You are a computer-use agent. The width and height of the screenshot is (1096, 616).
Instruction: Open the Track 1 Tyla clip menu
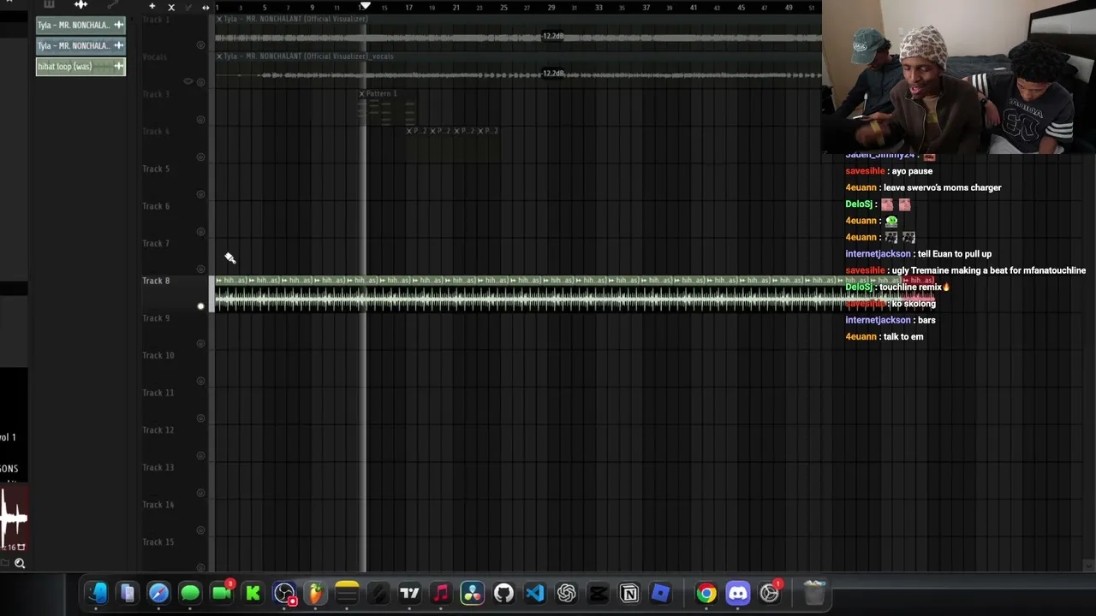pos(219,19)
